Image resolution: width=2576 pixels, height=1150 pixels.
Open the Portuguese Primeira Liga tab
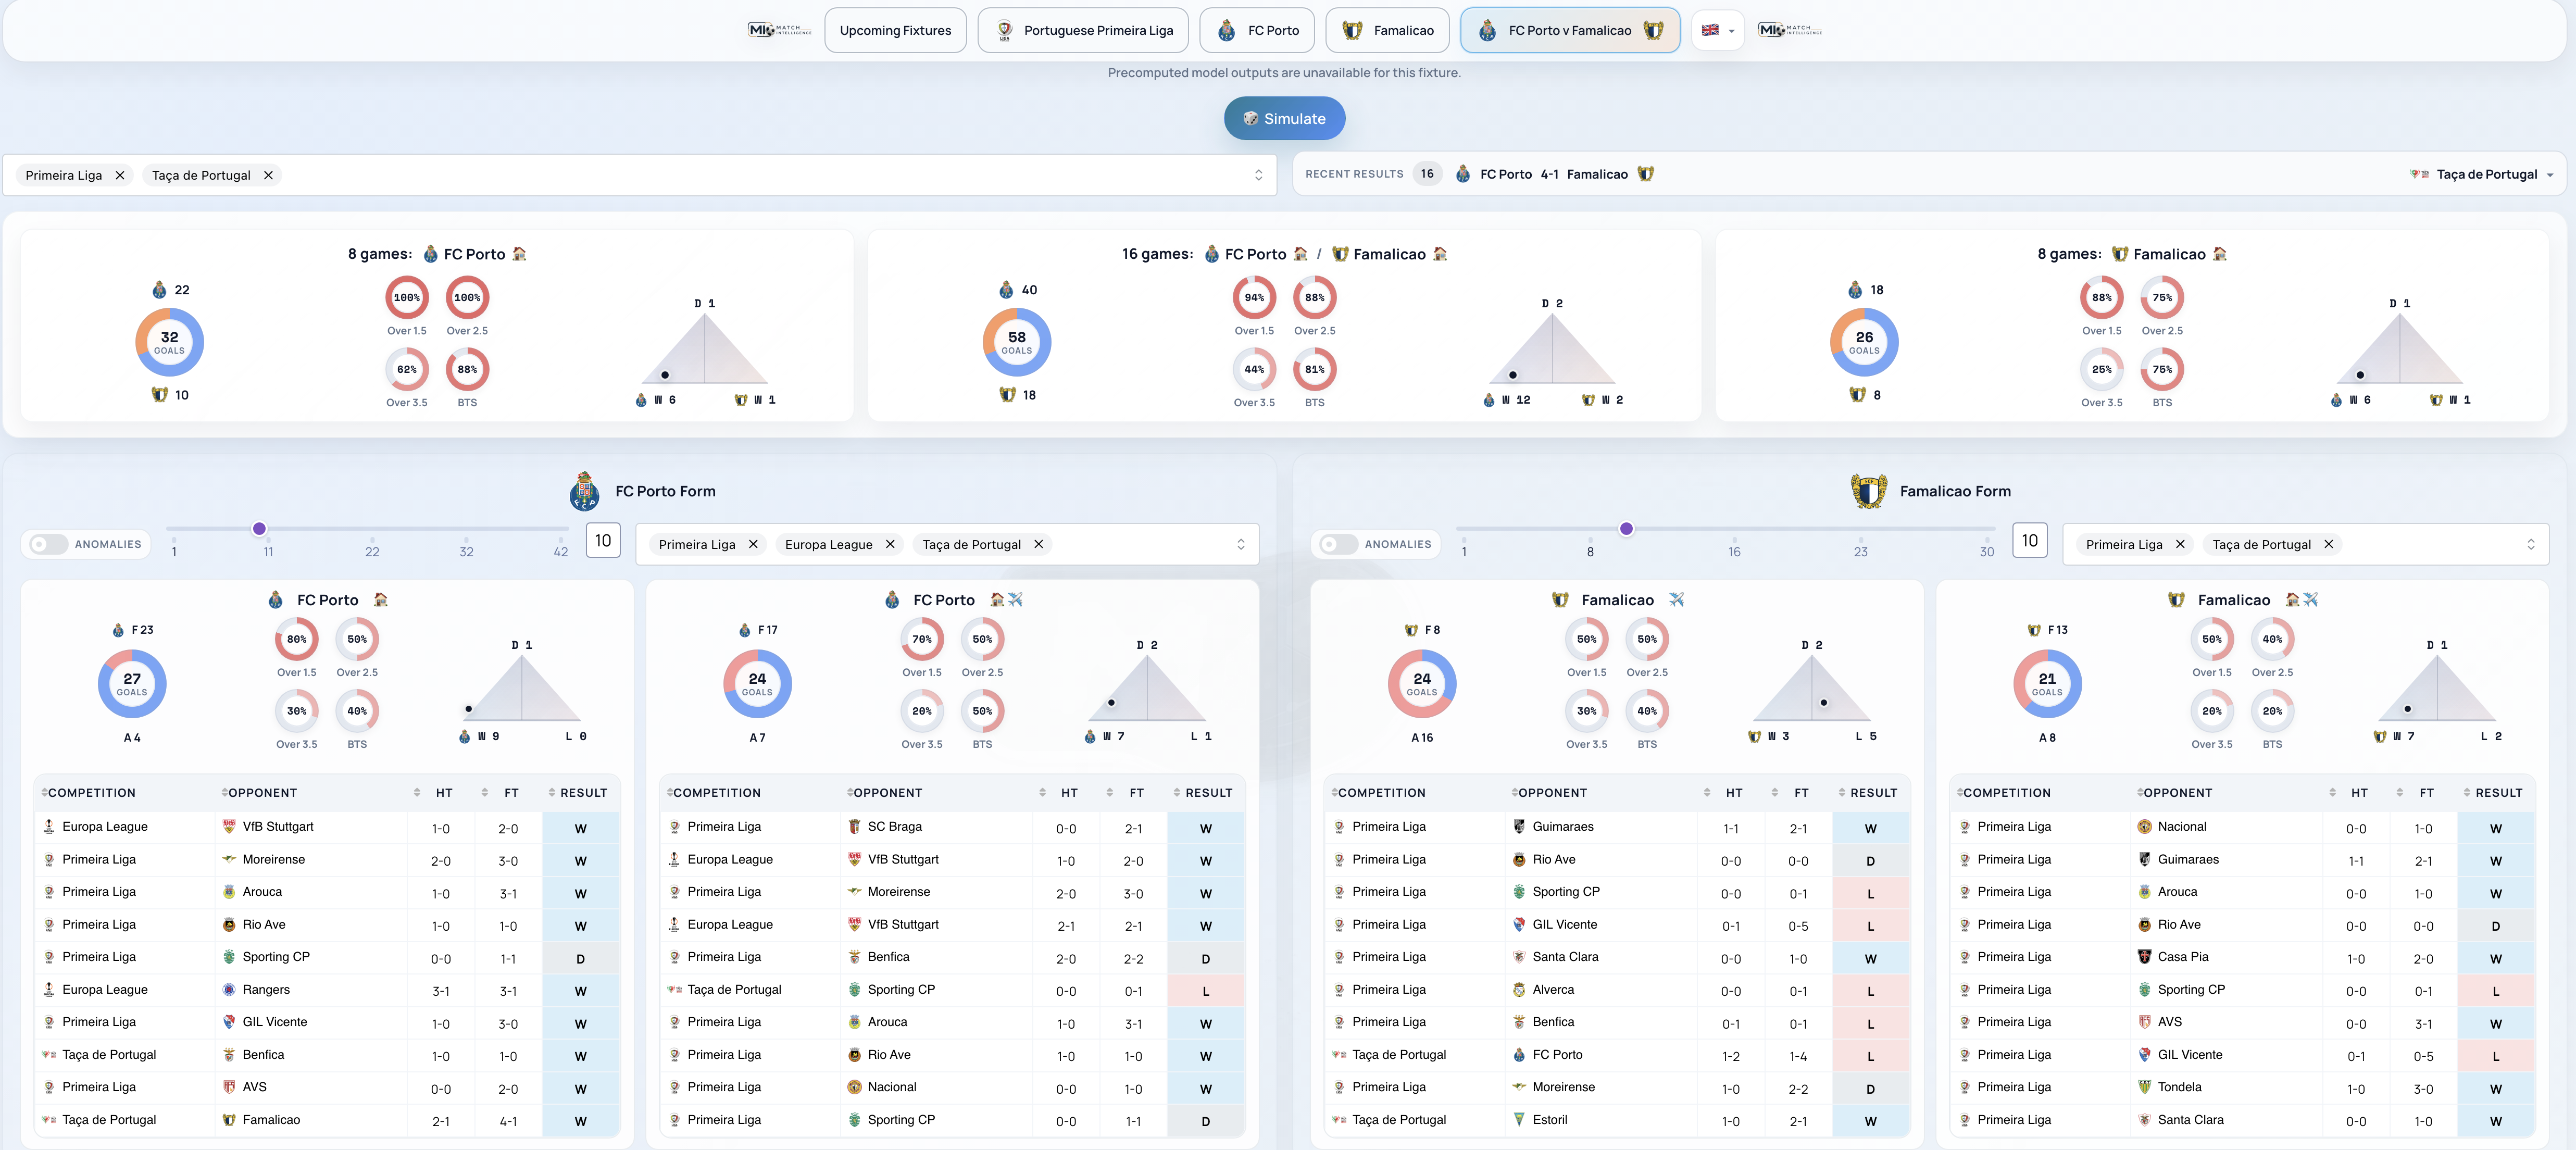coord(1083,31)
